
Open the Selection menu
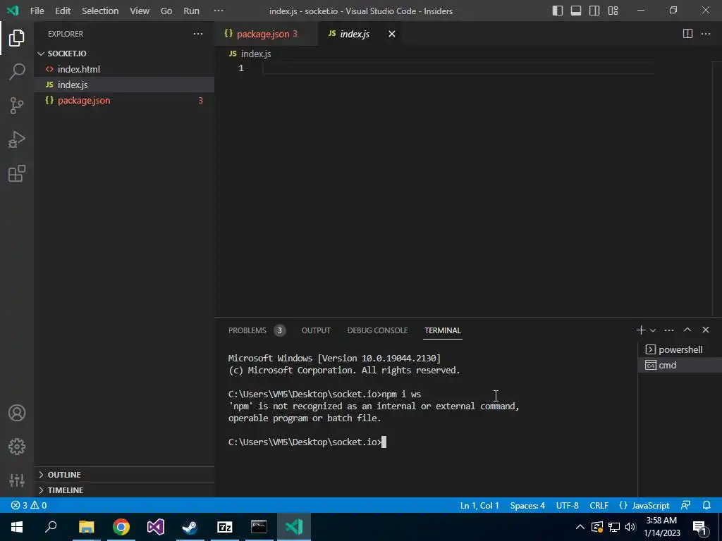100,11
